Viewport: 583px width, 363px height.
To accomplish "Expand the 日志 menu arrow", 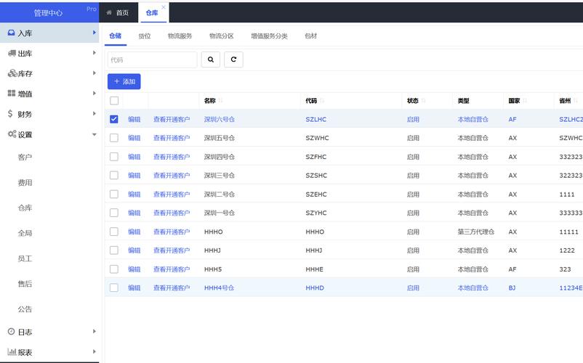I will coord(94,331).
